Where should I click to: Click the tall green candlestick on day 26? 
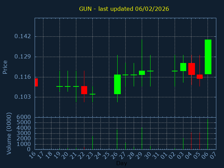pyautogui.click(x=117, y=84)
